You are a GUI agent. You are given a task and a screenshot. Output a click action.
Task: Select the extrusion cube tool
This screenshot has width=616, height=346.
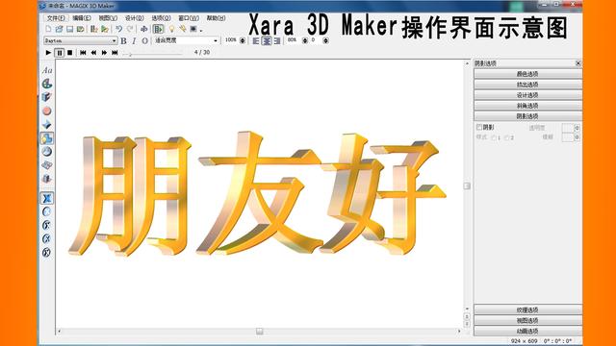coord(47,97)
